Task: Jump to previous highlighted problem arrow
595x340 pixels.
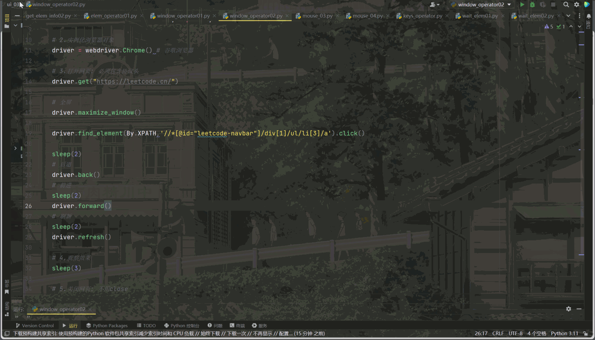Action: (x=571, y=26)
